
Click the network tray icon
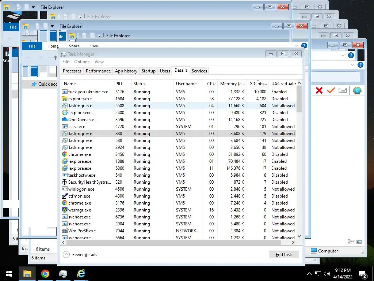(x=318, y=274)
